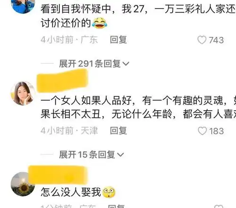Reply to the 怎么没人娶我 comment
Image resolution: width=236 pixels, height=208 pixels.
117,207
